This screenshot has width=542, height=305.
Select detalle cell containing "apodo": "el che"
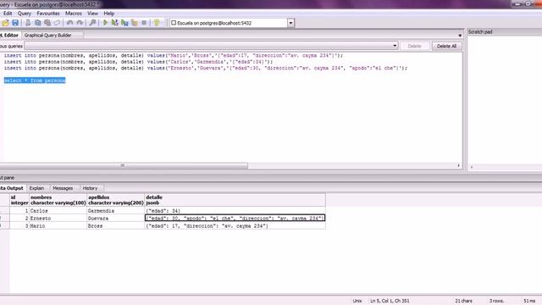tap(235, 219)
